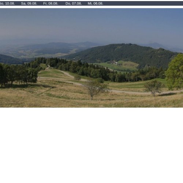
Task: Switch to the Do, 07.08. date tab
Action: point(74,4)
